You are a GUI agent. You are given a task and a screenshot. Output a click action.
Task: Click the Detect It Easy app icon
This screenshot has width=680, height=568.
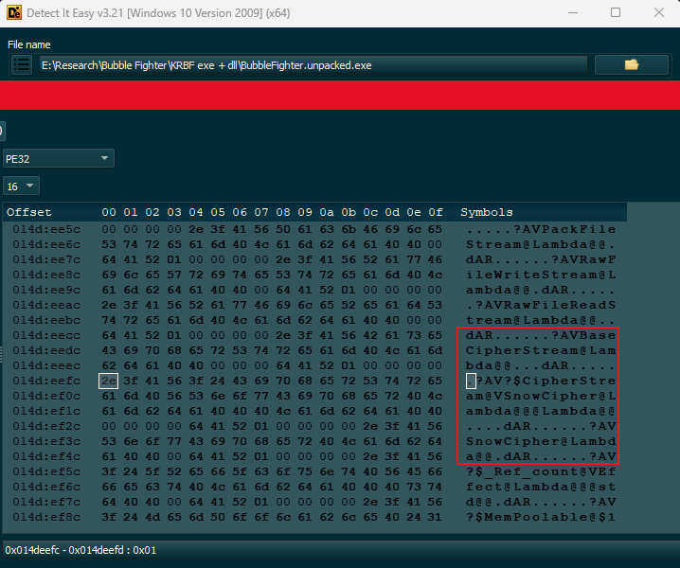(x=14, y=13)
